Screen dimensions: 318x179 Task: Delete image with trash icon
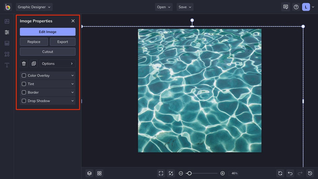[x=24, y=64]
